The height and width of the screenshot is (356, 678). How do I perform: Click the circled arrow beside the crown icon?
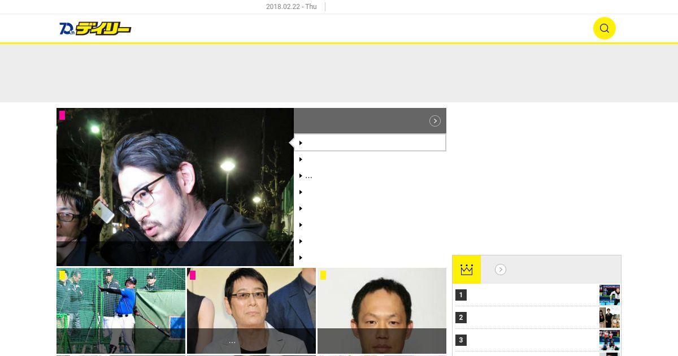point(501,270)
